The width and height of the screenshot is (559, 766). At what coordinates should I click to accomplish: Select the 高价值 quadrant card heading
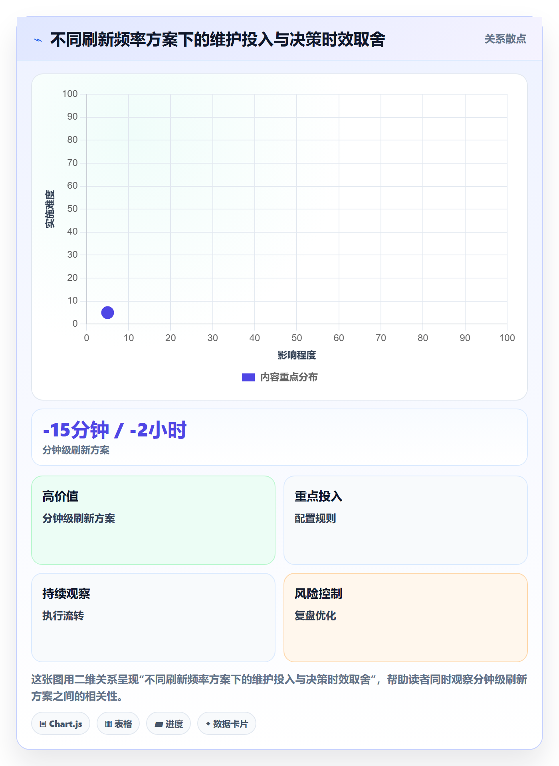[60, 496]
